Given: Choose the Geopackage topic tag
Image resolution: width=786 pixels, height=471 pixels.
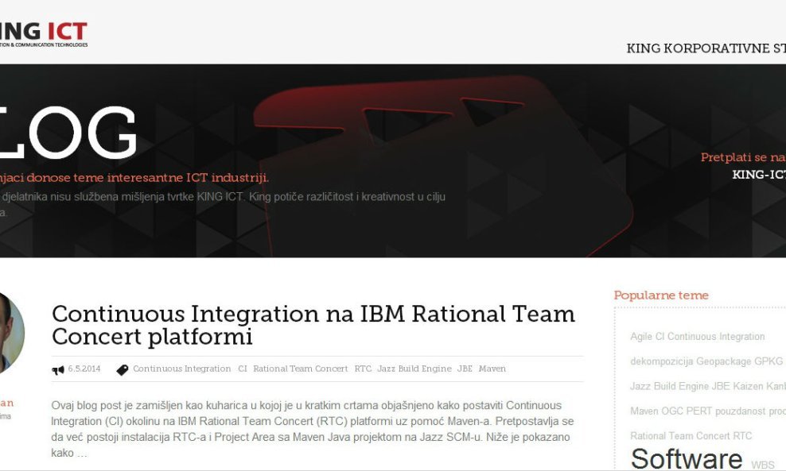Looking at the screenshot, I should (724, 361).
